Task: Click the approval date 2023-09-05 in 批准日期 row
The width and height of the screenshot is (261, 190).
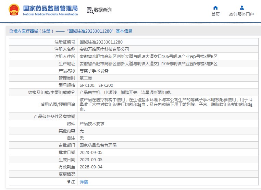Action: (91, 152)
